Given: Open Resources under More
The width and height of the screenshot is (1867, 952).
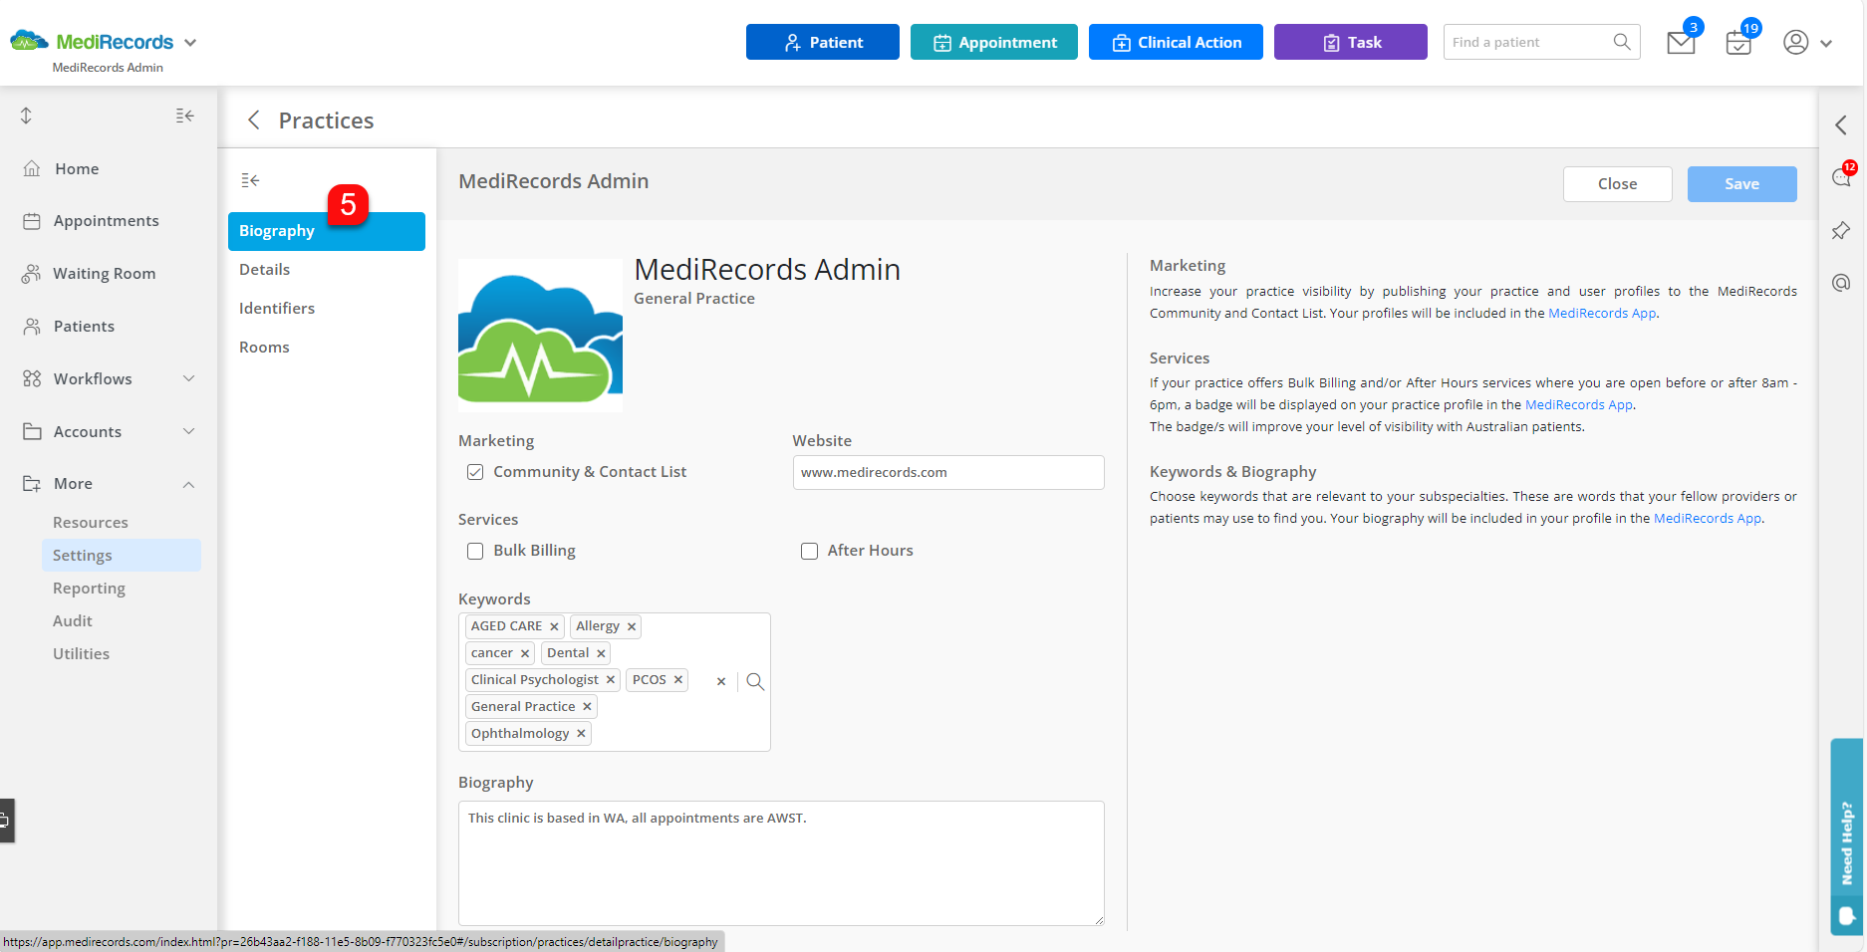Looking at the screenshot, I should coord(91,523).
